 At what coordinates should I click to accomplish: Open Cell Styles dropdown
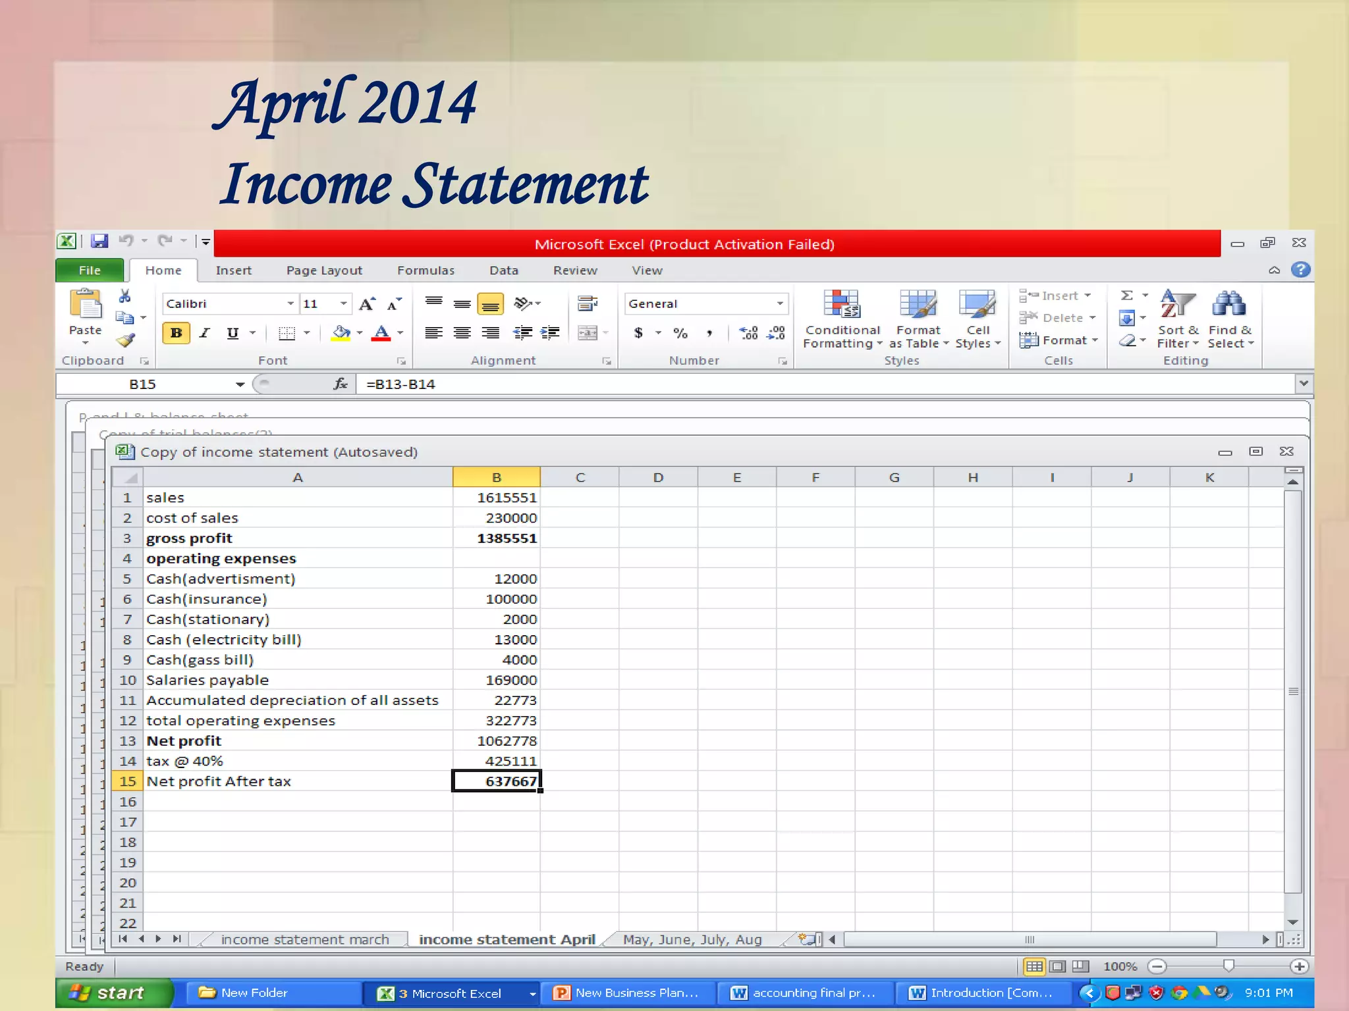point(977,320)
